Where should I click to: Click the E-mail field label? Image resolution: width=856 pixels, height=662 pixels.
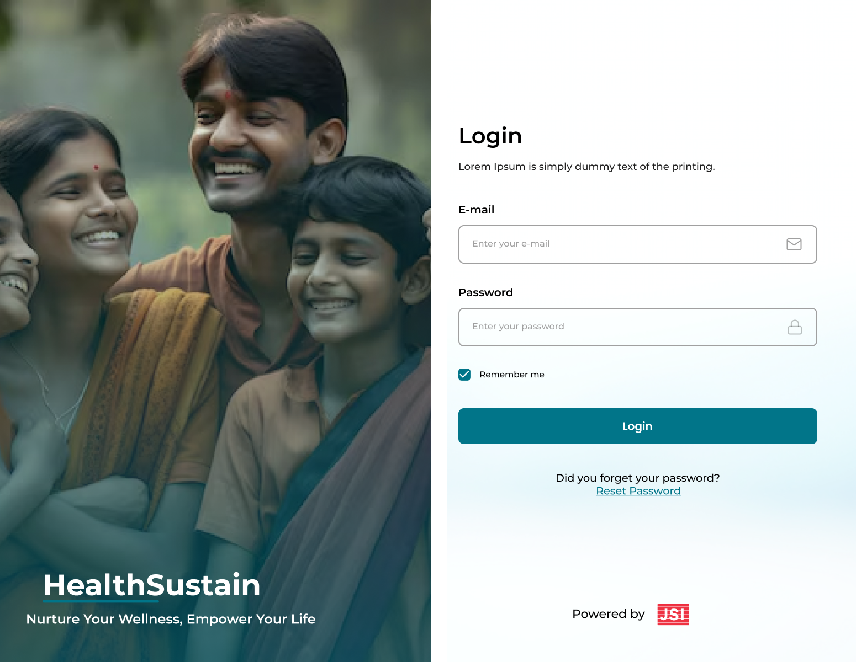477,210
